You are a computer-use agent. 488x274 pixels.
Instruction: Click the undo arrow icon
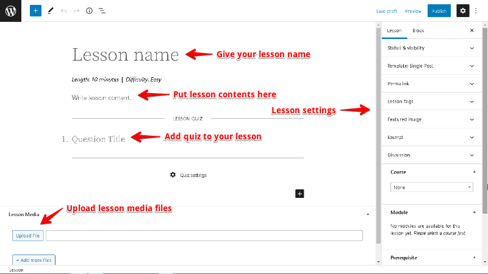[x=63, y=11]
